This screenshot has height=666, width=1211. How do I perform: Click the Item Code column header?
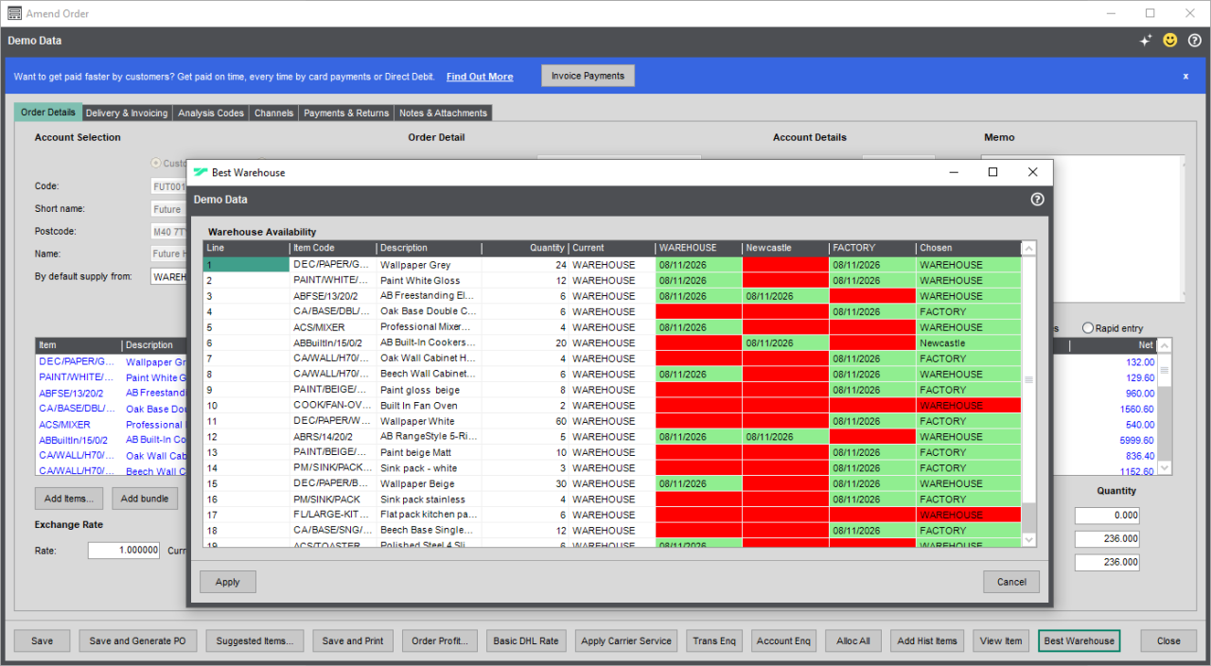click(333, 248)
